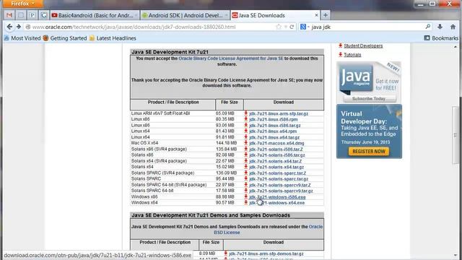Open the pinned Gmail tab
The height and width of the screenshot is (260, 462).
(x=9, y=15)
